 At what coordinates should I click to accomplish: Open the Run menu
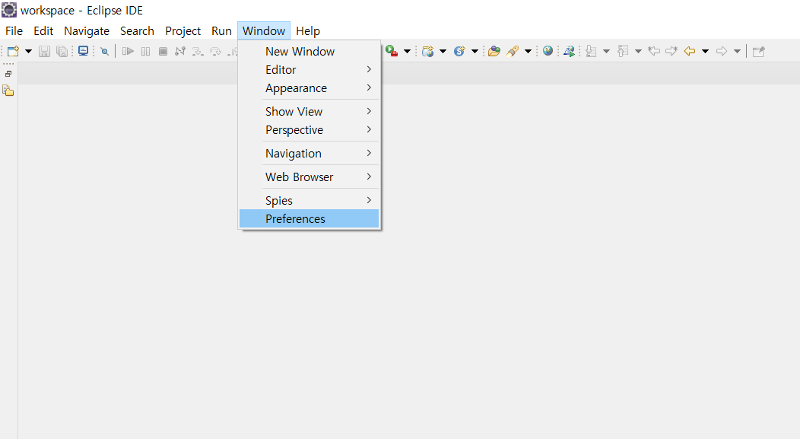[x=221, y=31]
